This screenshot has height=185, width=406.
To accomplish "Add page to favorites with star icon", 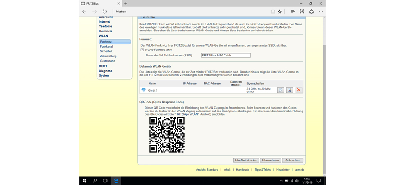I will tap(279, 12).
